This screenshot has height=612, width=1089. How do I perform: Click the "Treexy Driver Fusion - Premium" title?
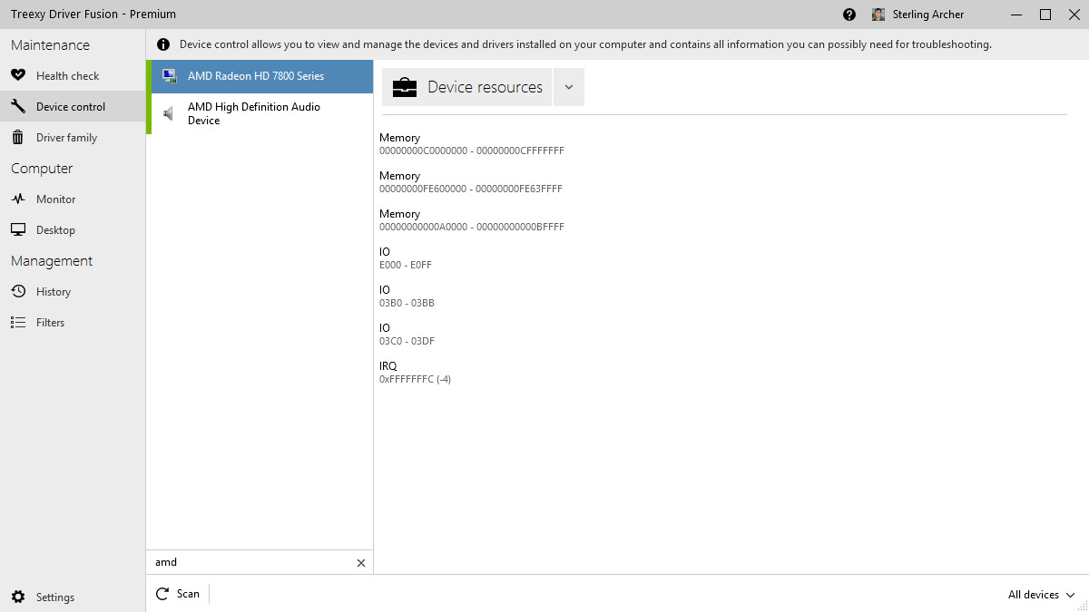coord(93,15)
